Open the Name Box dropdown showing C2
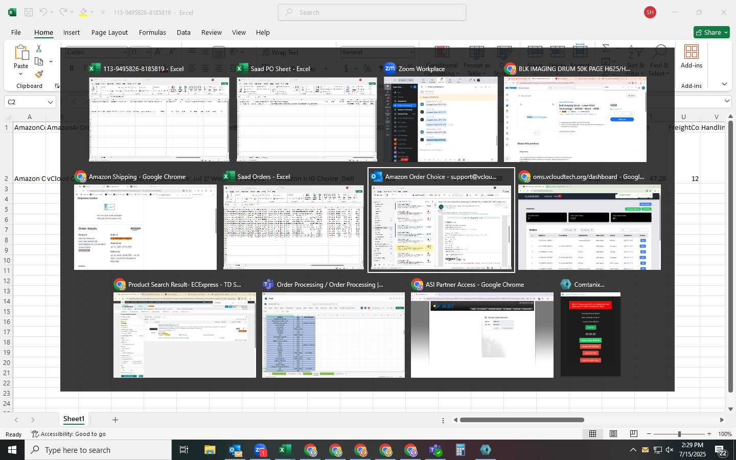Viewport: 736px width, 460px height. [x=51, y=102]
